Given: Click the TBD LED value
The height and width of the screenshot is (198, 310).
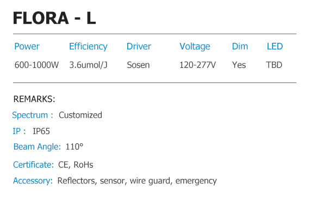Looking at the screenshot, I should click(x=274, y=65).
